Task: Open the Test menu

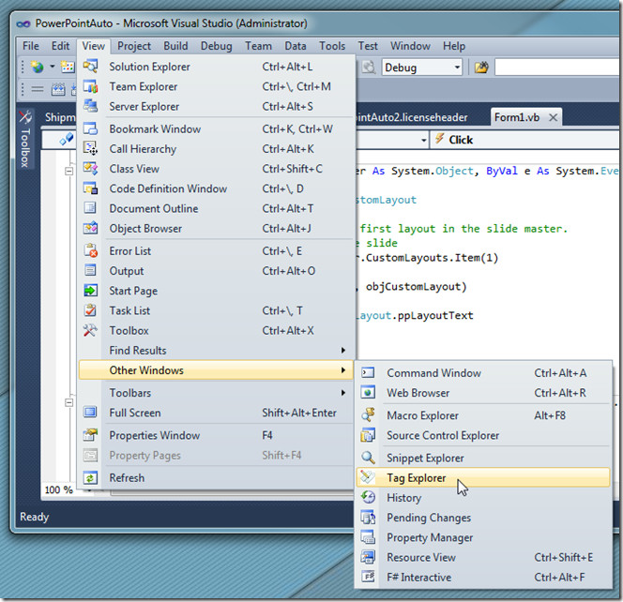Action: (368, 46)
